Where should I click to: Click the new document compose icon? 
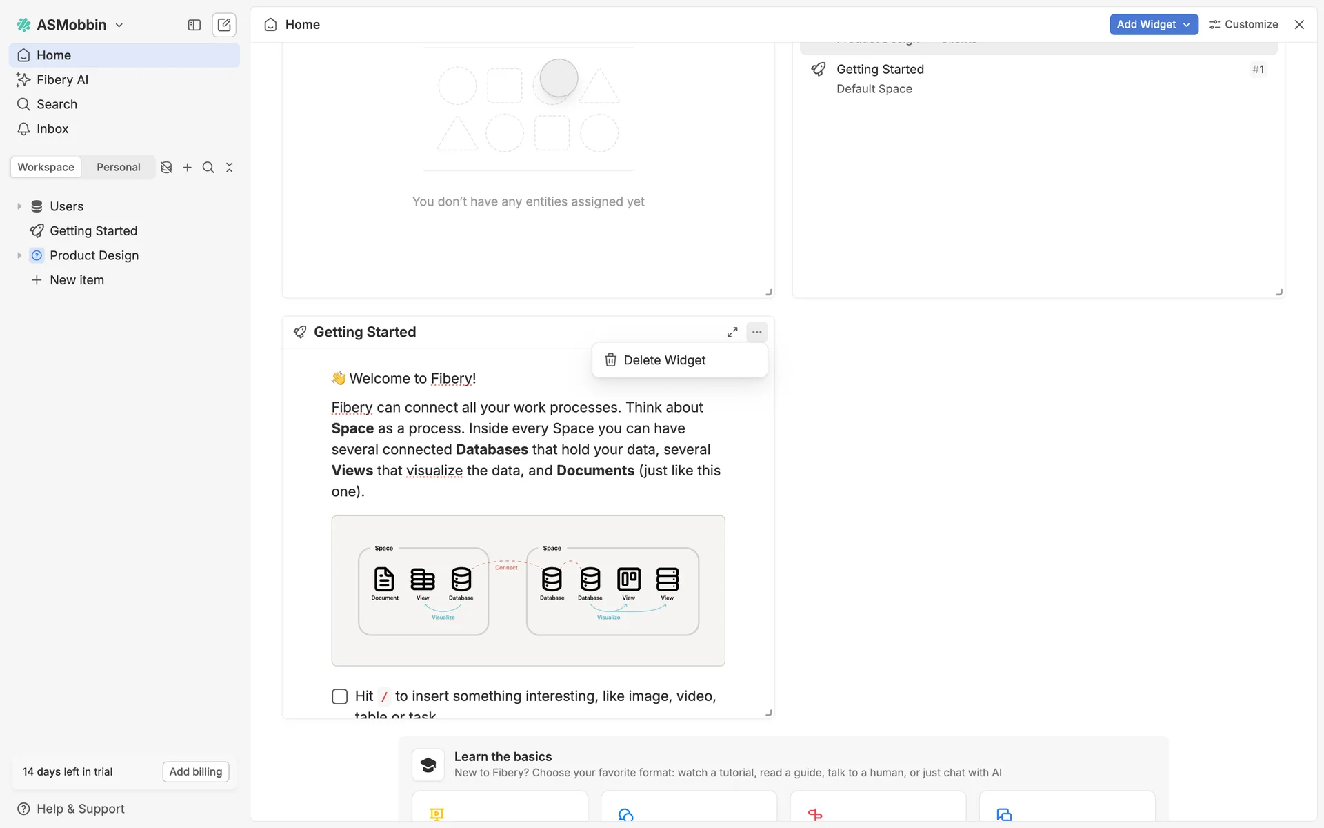pos(224,25)
